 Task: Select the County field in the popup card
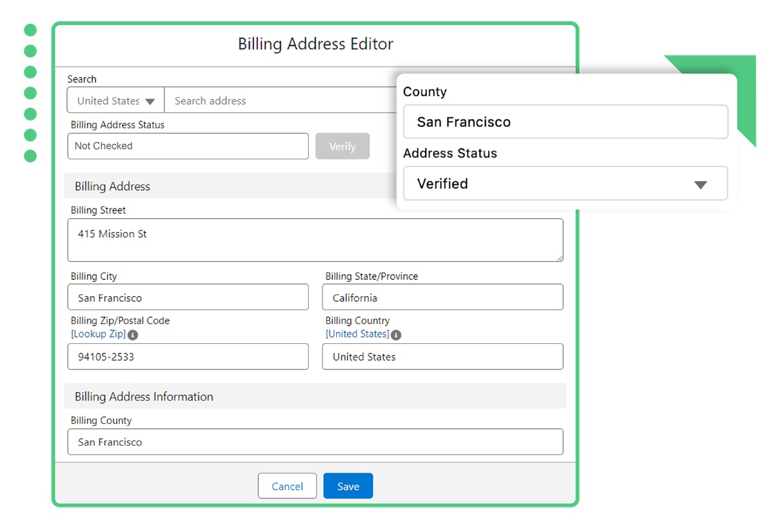point(565,121)
